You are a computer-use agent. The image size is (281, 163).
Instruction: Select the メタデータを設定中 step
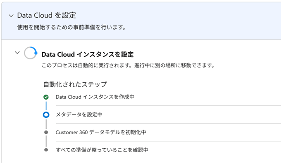tap(79, 114)
